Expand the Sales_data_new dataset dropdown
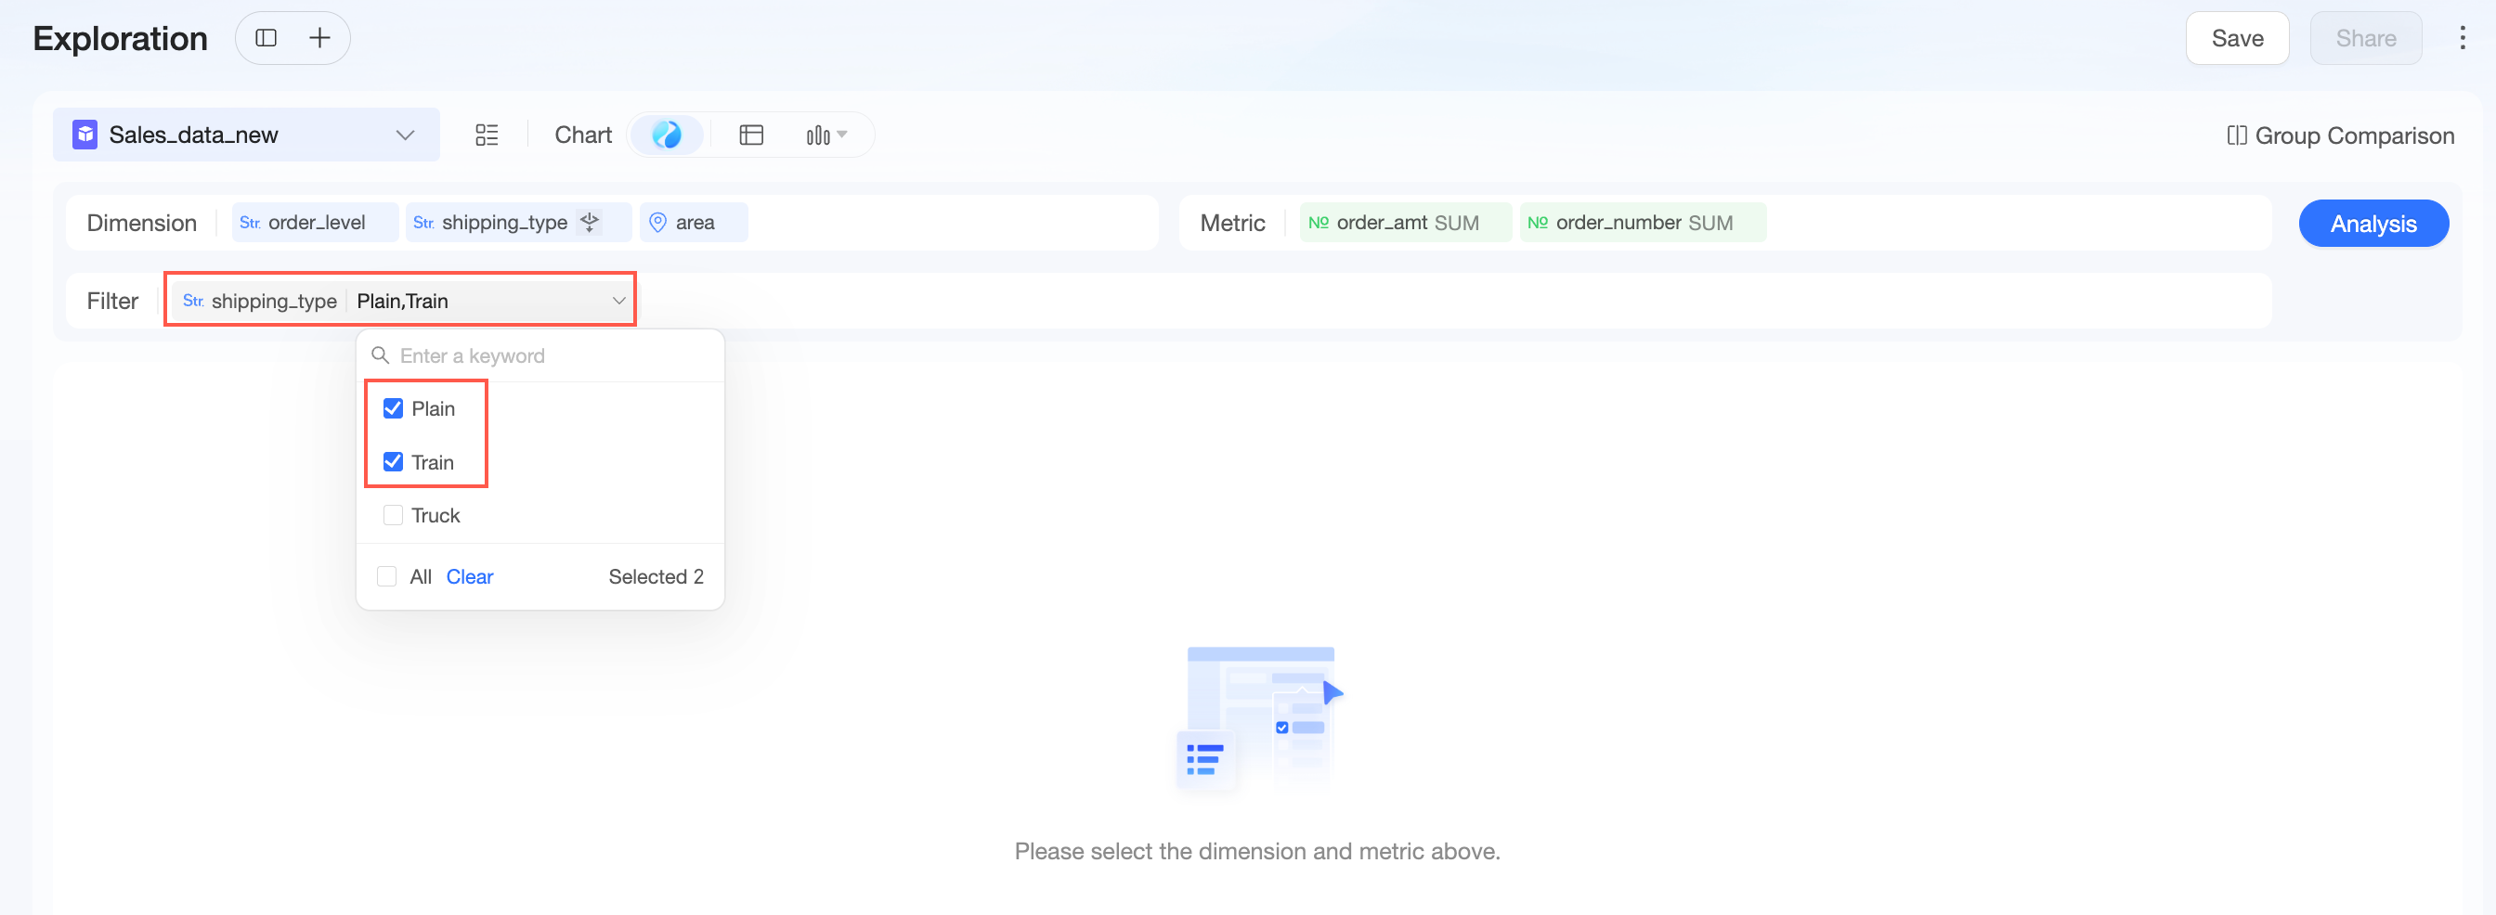Screen dimensions: 2496x915 pos(405,135)
